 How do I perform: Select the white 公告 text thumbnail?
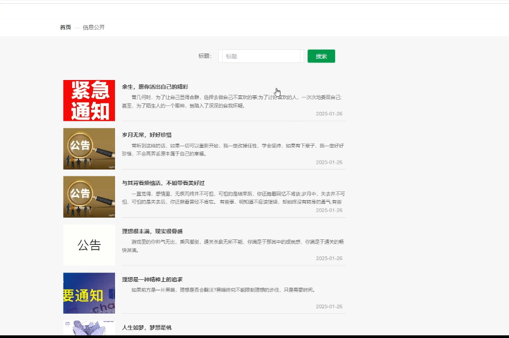(x=89, y=245)
